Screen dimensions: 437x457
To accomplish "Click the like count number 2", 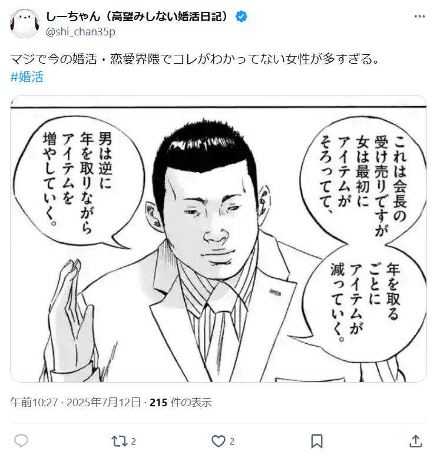I will (232, 442).
